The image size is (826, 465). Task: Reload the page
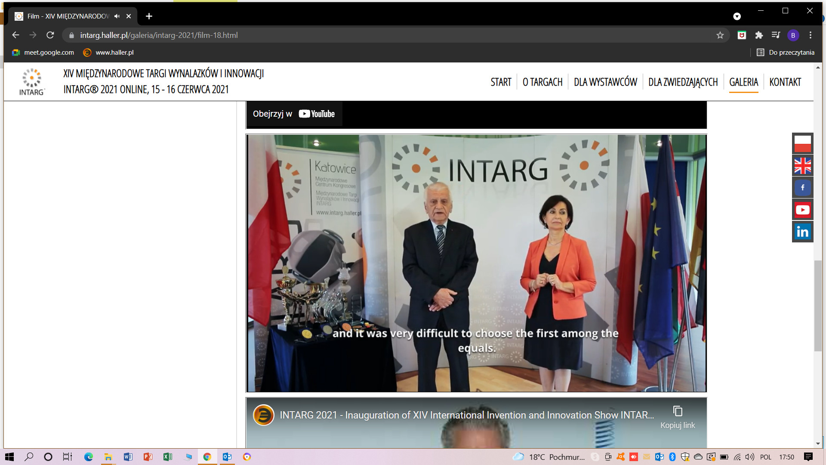pyautogui.click(x=50, y=35)
